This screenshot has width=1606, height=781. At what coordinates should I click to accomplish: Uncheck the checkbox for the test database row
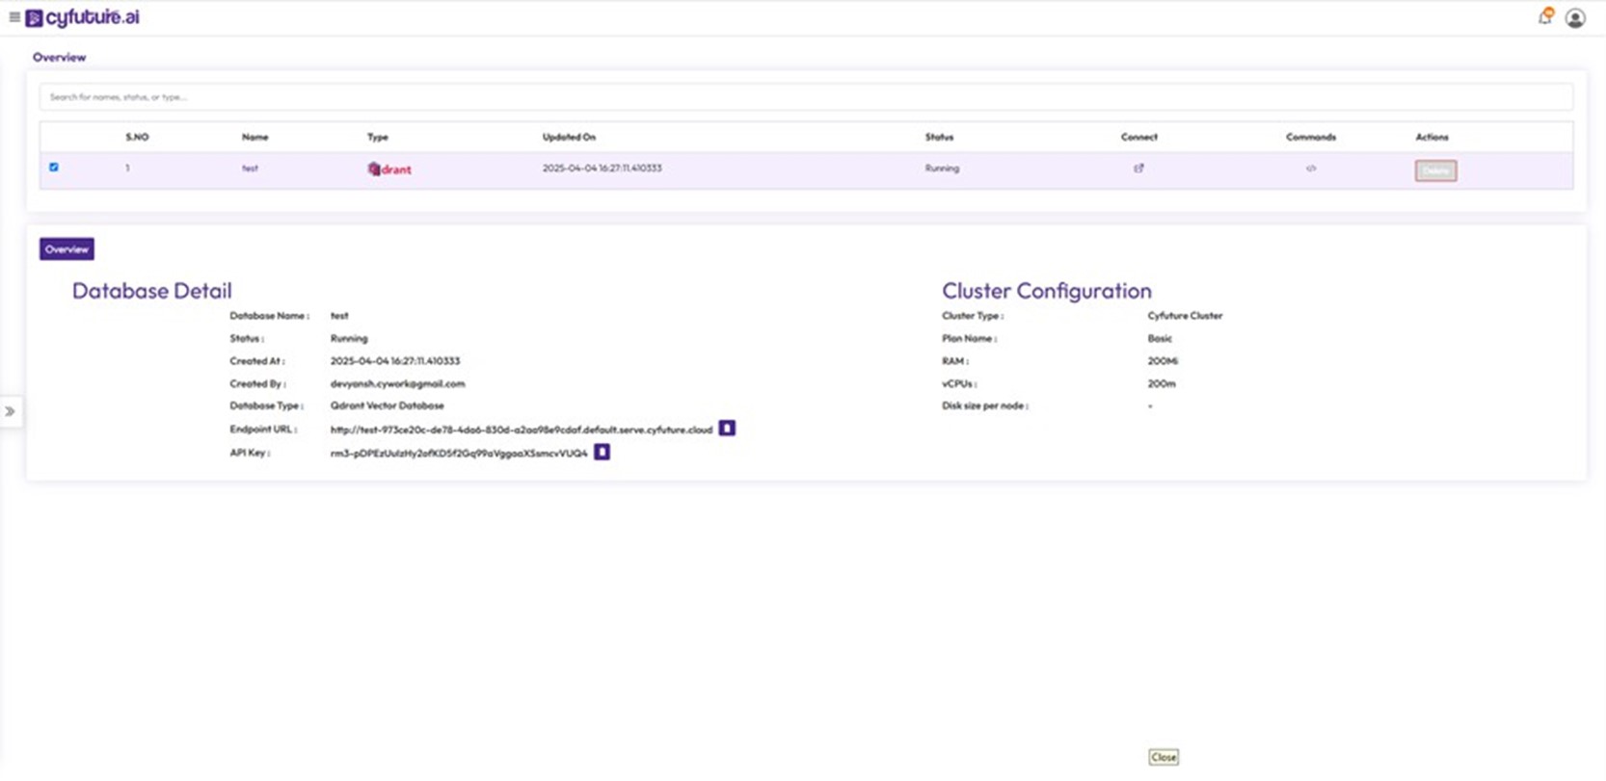pyautogui.click(x=54, y=168)
